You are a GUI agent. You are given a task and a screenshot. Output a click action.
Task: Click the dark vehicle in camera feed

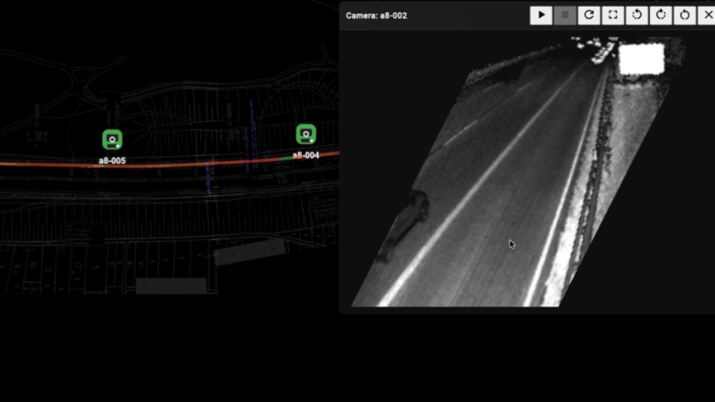point(405,223)
